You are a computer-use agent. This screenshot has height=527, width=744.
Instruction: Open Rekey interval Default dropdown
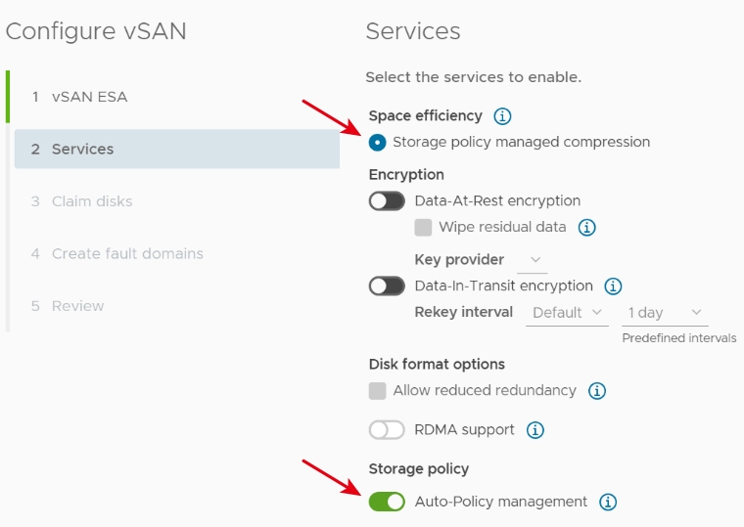pyautogui.click(x=567, y=313)
